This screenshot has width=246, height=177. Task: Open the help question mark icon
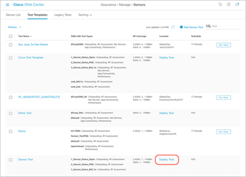click(229, 5)
